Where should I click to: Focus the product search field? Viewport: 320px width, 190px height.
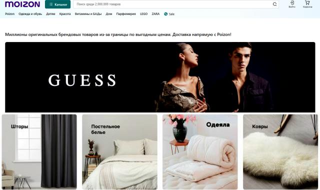(173, 4)
